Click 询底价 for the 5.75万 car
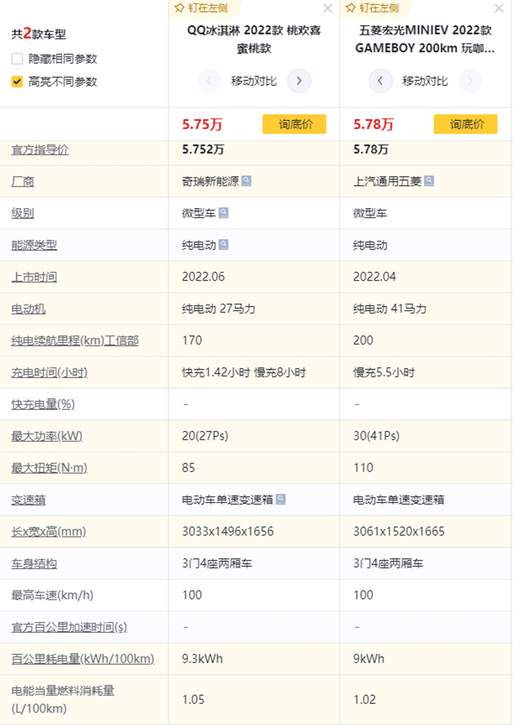 point(294,124)
